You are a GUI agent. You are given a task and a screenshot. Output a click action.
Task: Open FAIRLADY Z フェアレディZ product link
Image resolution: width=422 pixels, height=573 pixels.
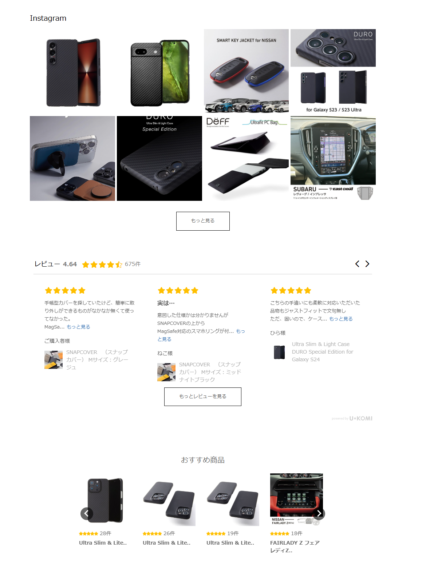tap(295, 546)
